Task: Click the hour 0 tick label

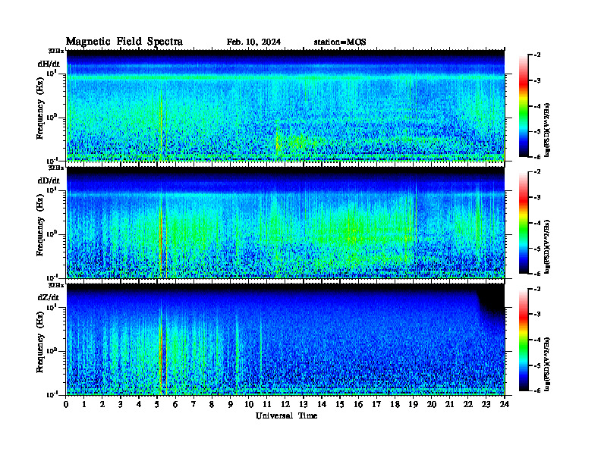Action: click(x=66, y=405)
